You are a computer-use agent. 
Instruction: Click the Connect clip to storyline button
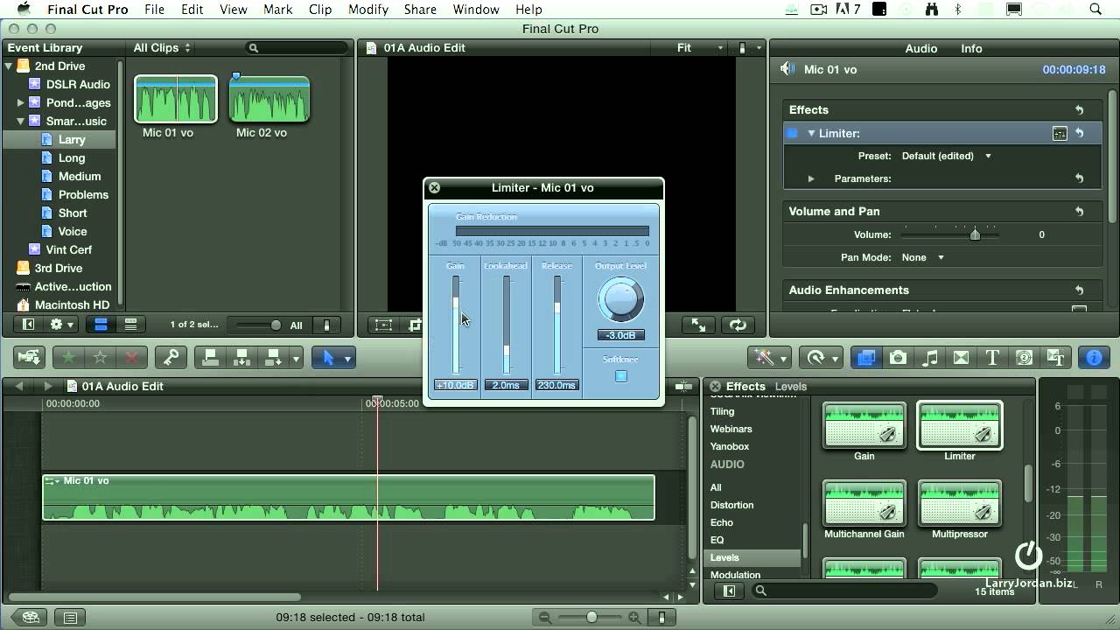pyautogui.click(x=209, y=357)
